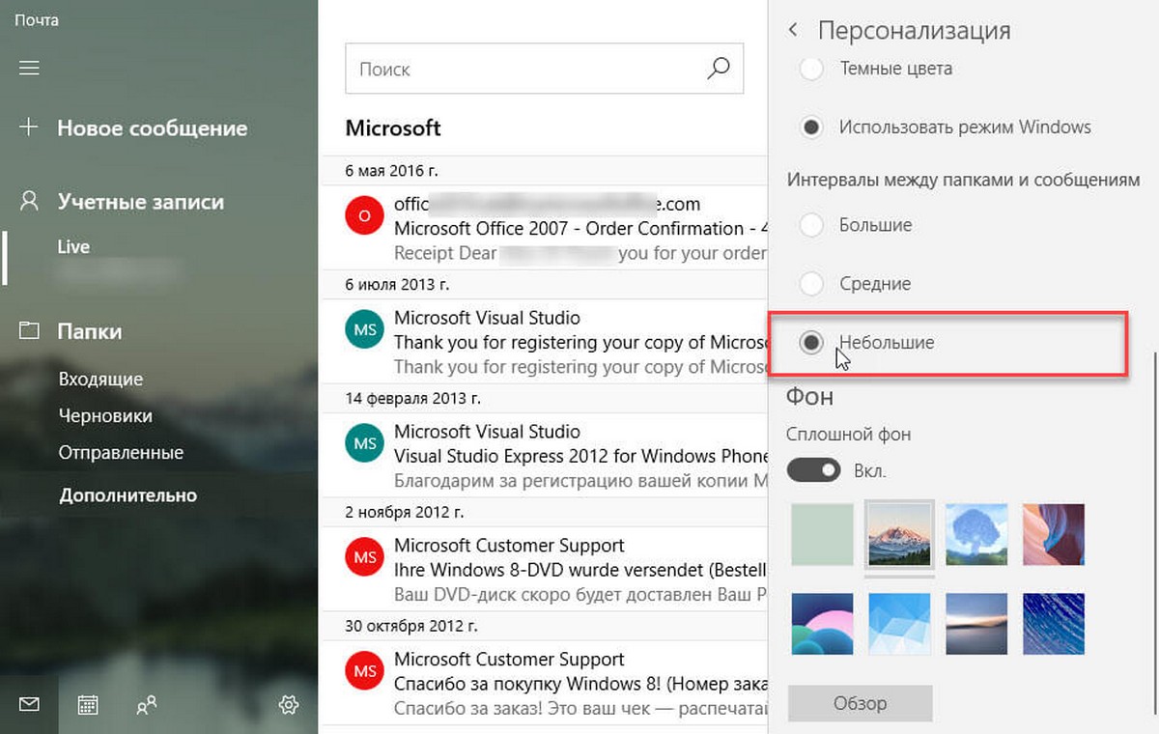Click Дополнительно folders link
This screenshot has width=1159, height=734.
tap(127, 495)
